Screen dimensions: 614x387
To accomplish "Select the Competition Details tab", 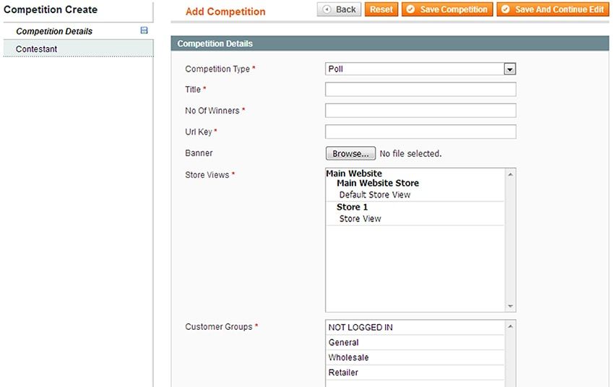I will 54,32.
